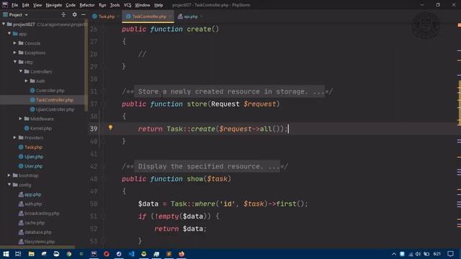Viewport: 461px width, 259px height.
Task: Open the Tools menu
Action: [x=115, y=5]
